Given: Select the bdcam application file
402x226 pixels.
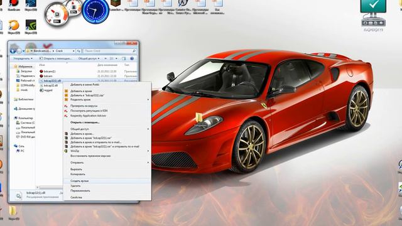Looking at the screenshot, I should (46, 76).
